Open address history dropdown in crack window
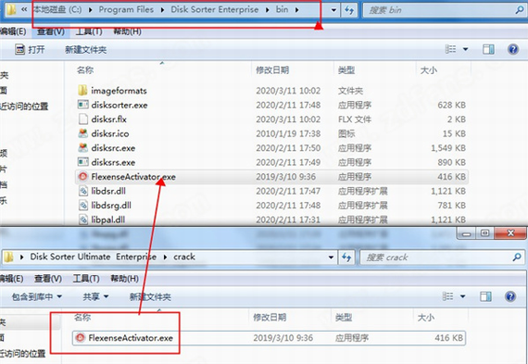Image resolution: width=528 pixels, height=364 pixels. point(331,257)
